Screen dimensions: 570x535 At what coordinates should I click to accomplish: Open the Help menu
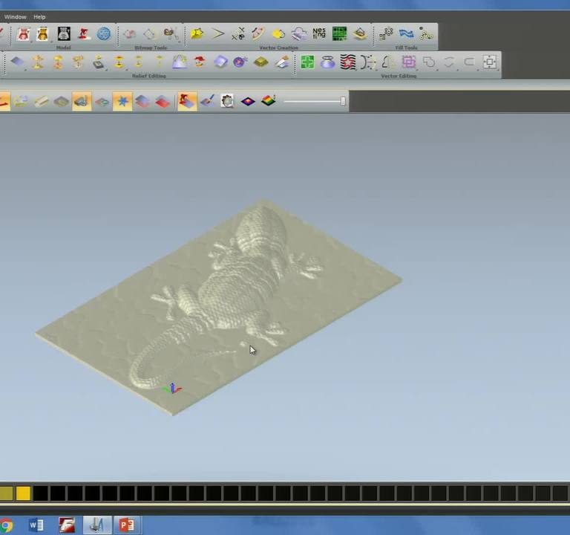click(x=39, y=16)
